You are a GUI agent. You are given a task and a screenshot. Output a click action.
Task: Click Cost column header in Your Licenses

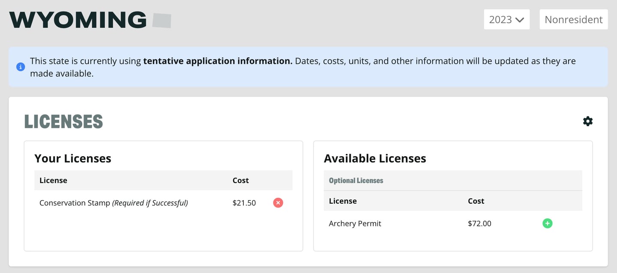241,180
